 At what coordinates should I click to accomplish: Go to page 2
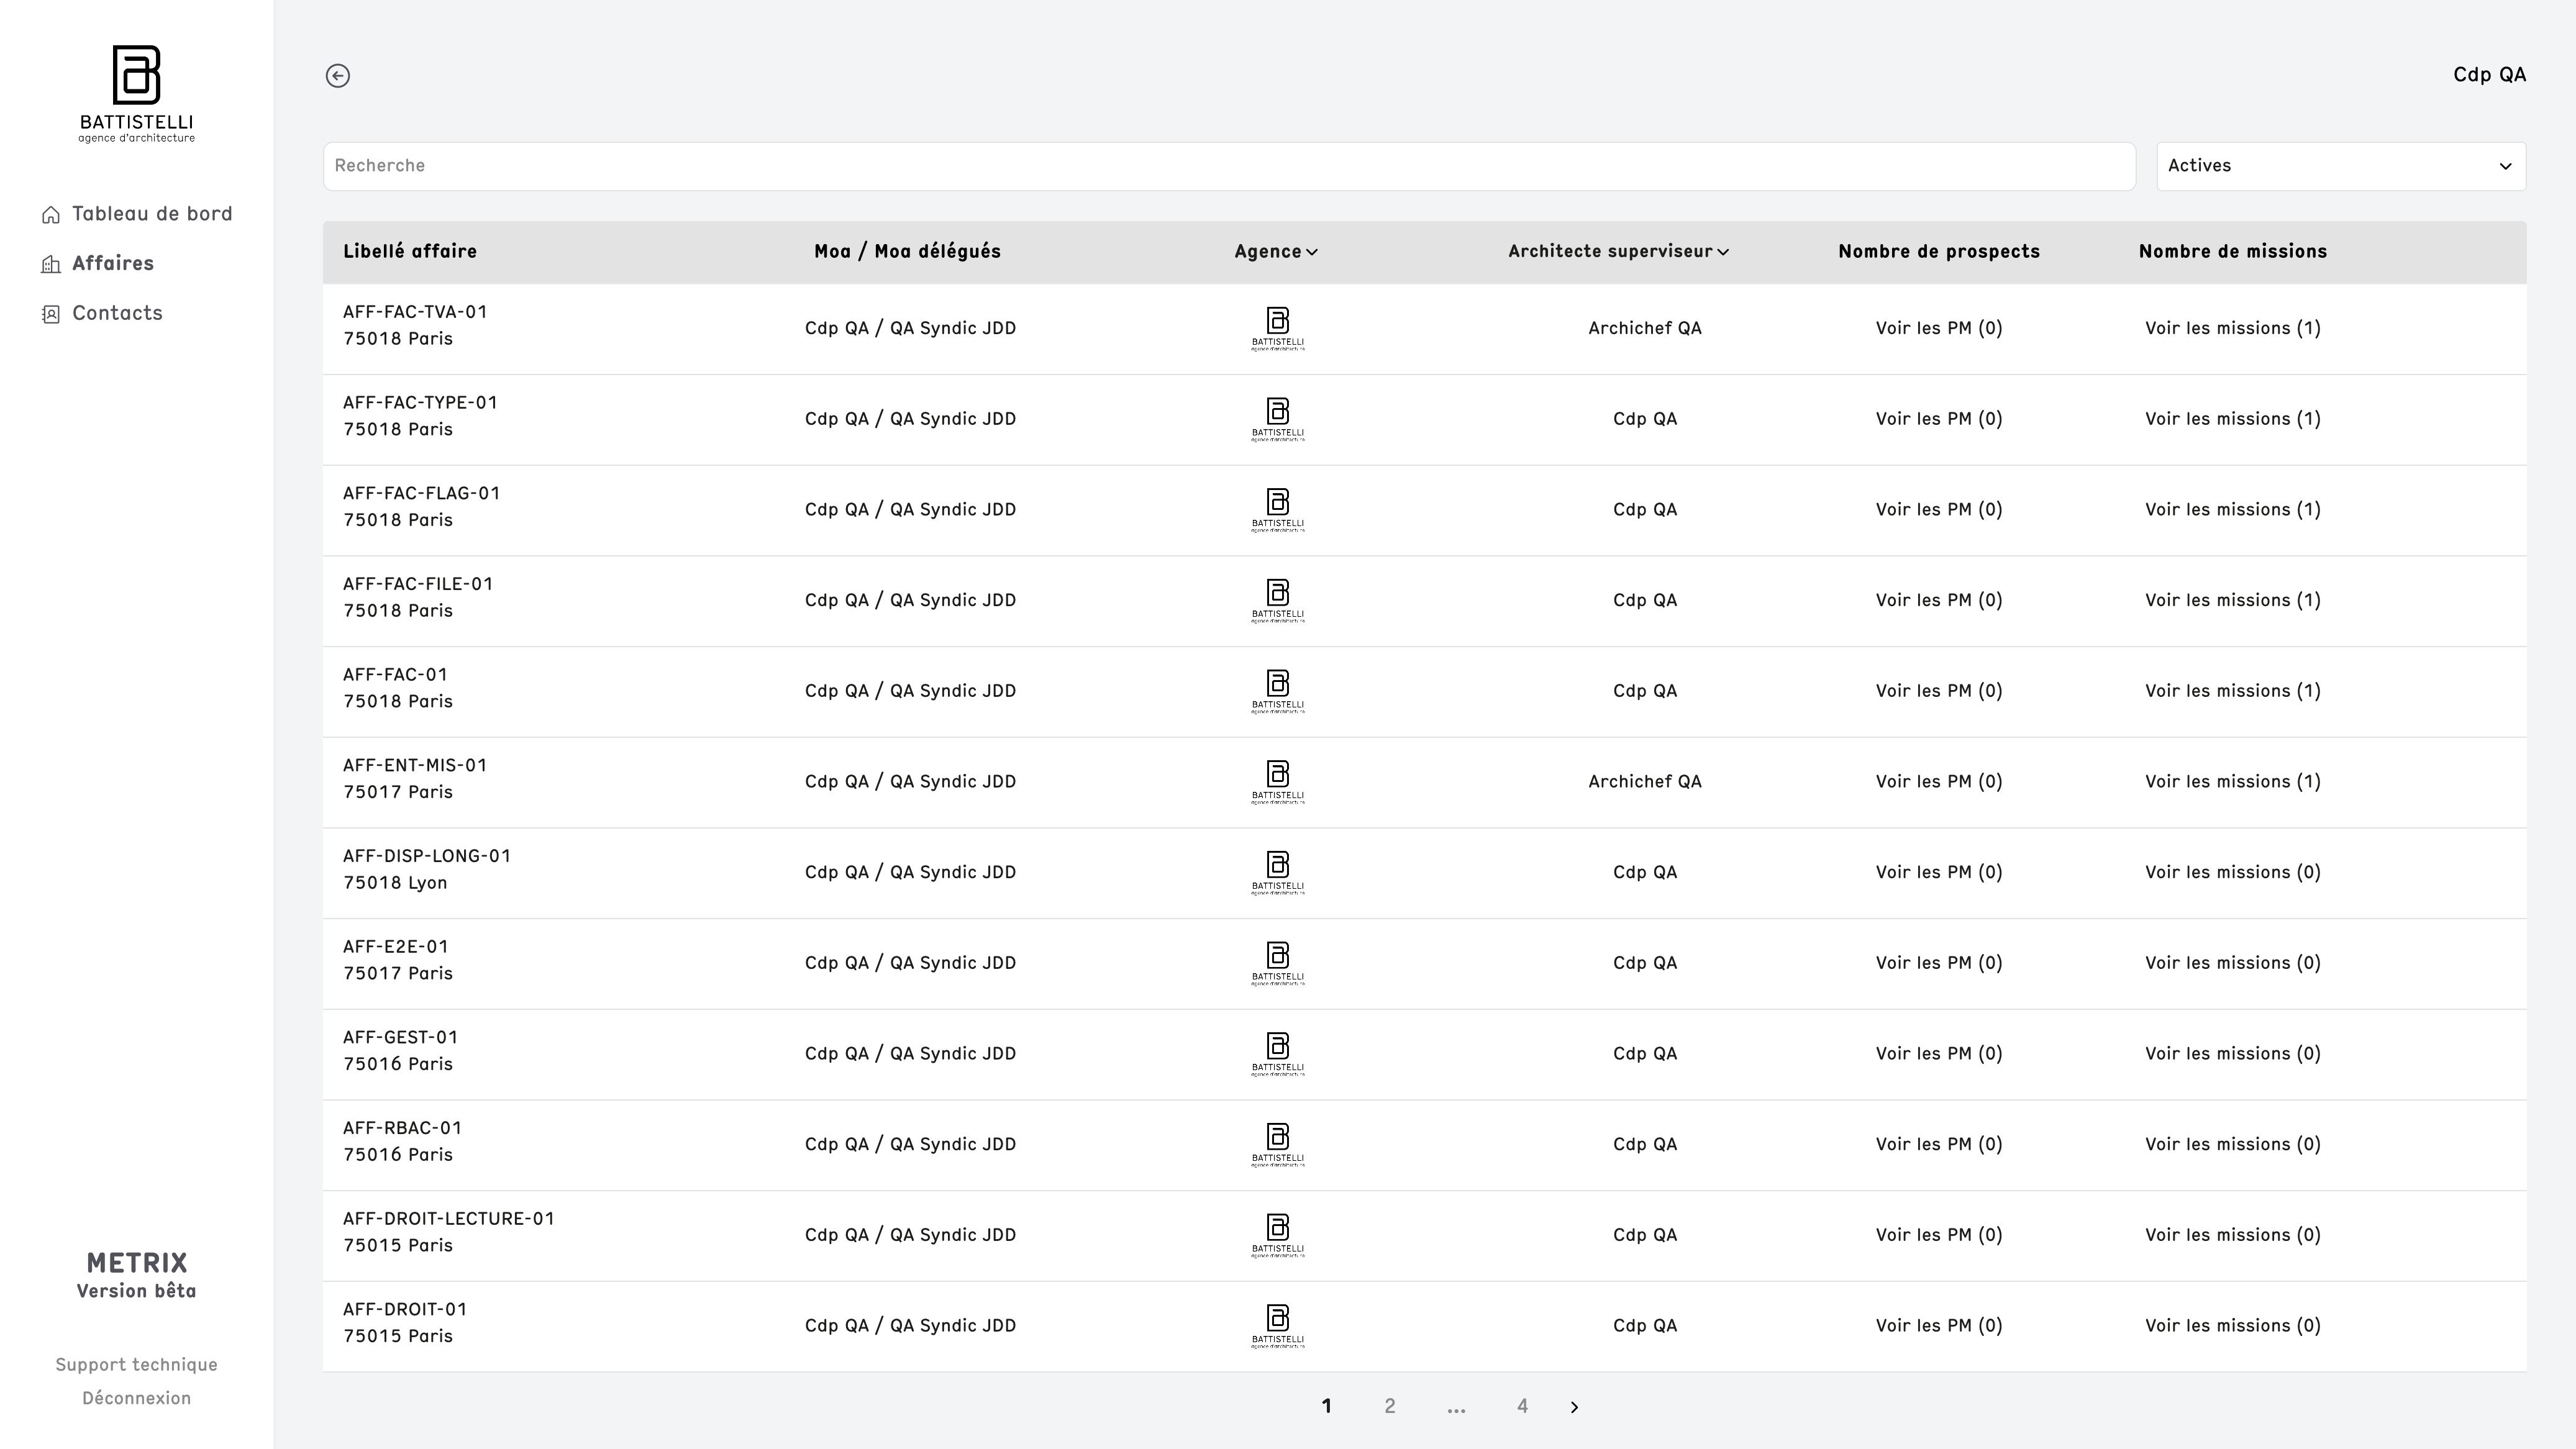[1389, 1406]
